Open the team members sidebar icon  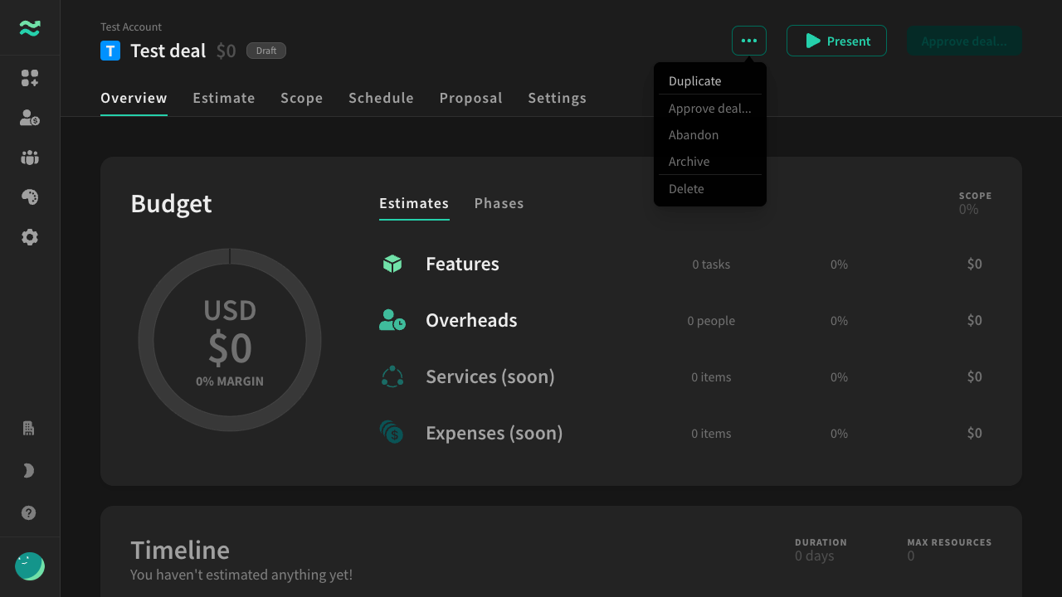[x=30, y=158]
